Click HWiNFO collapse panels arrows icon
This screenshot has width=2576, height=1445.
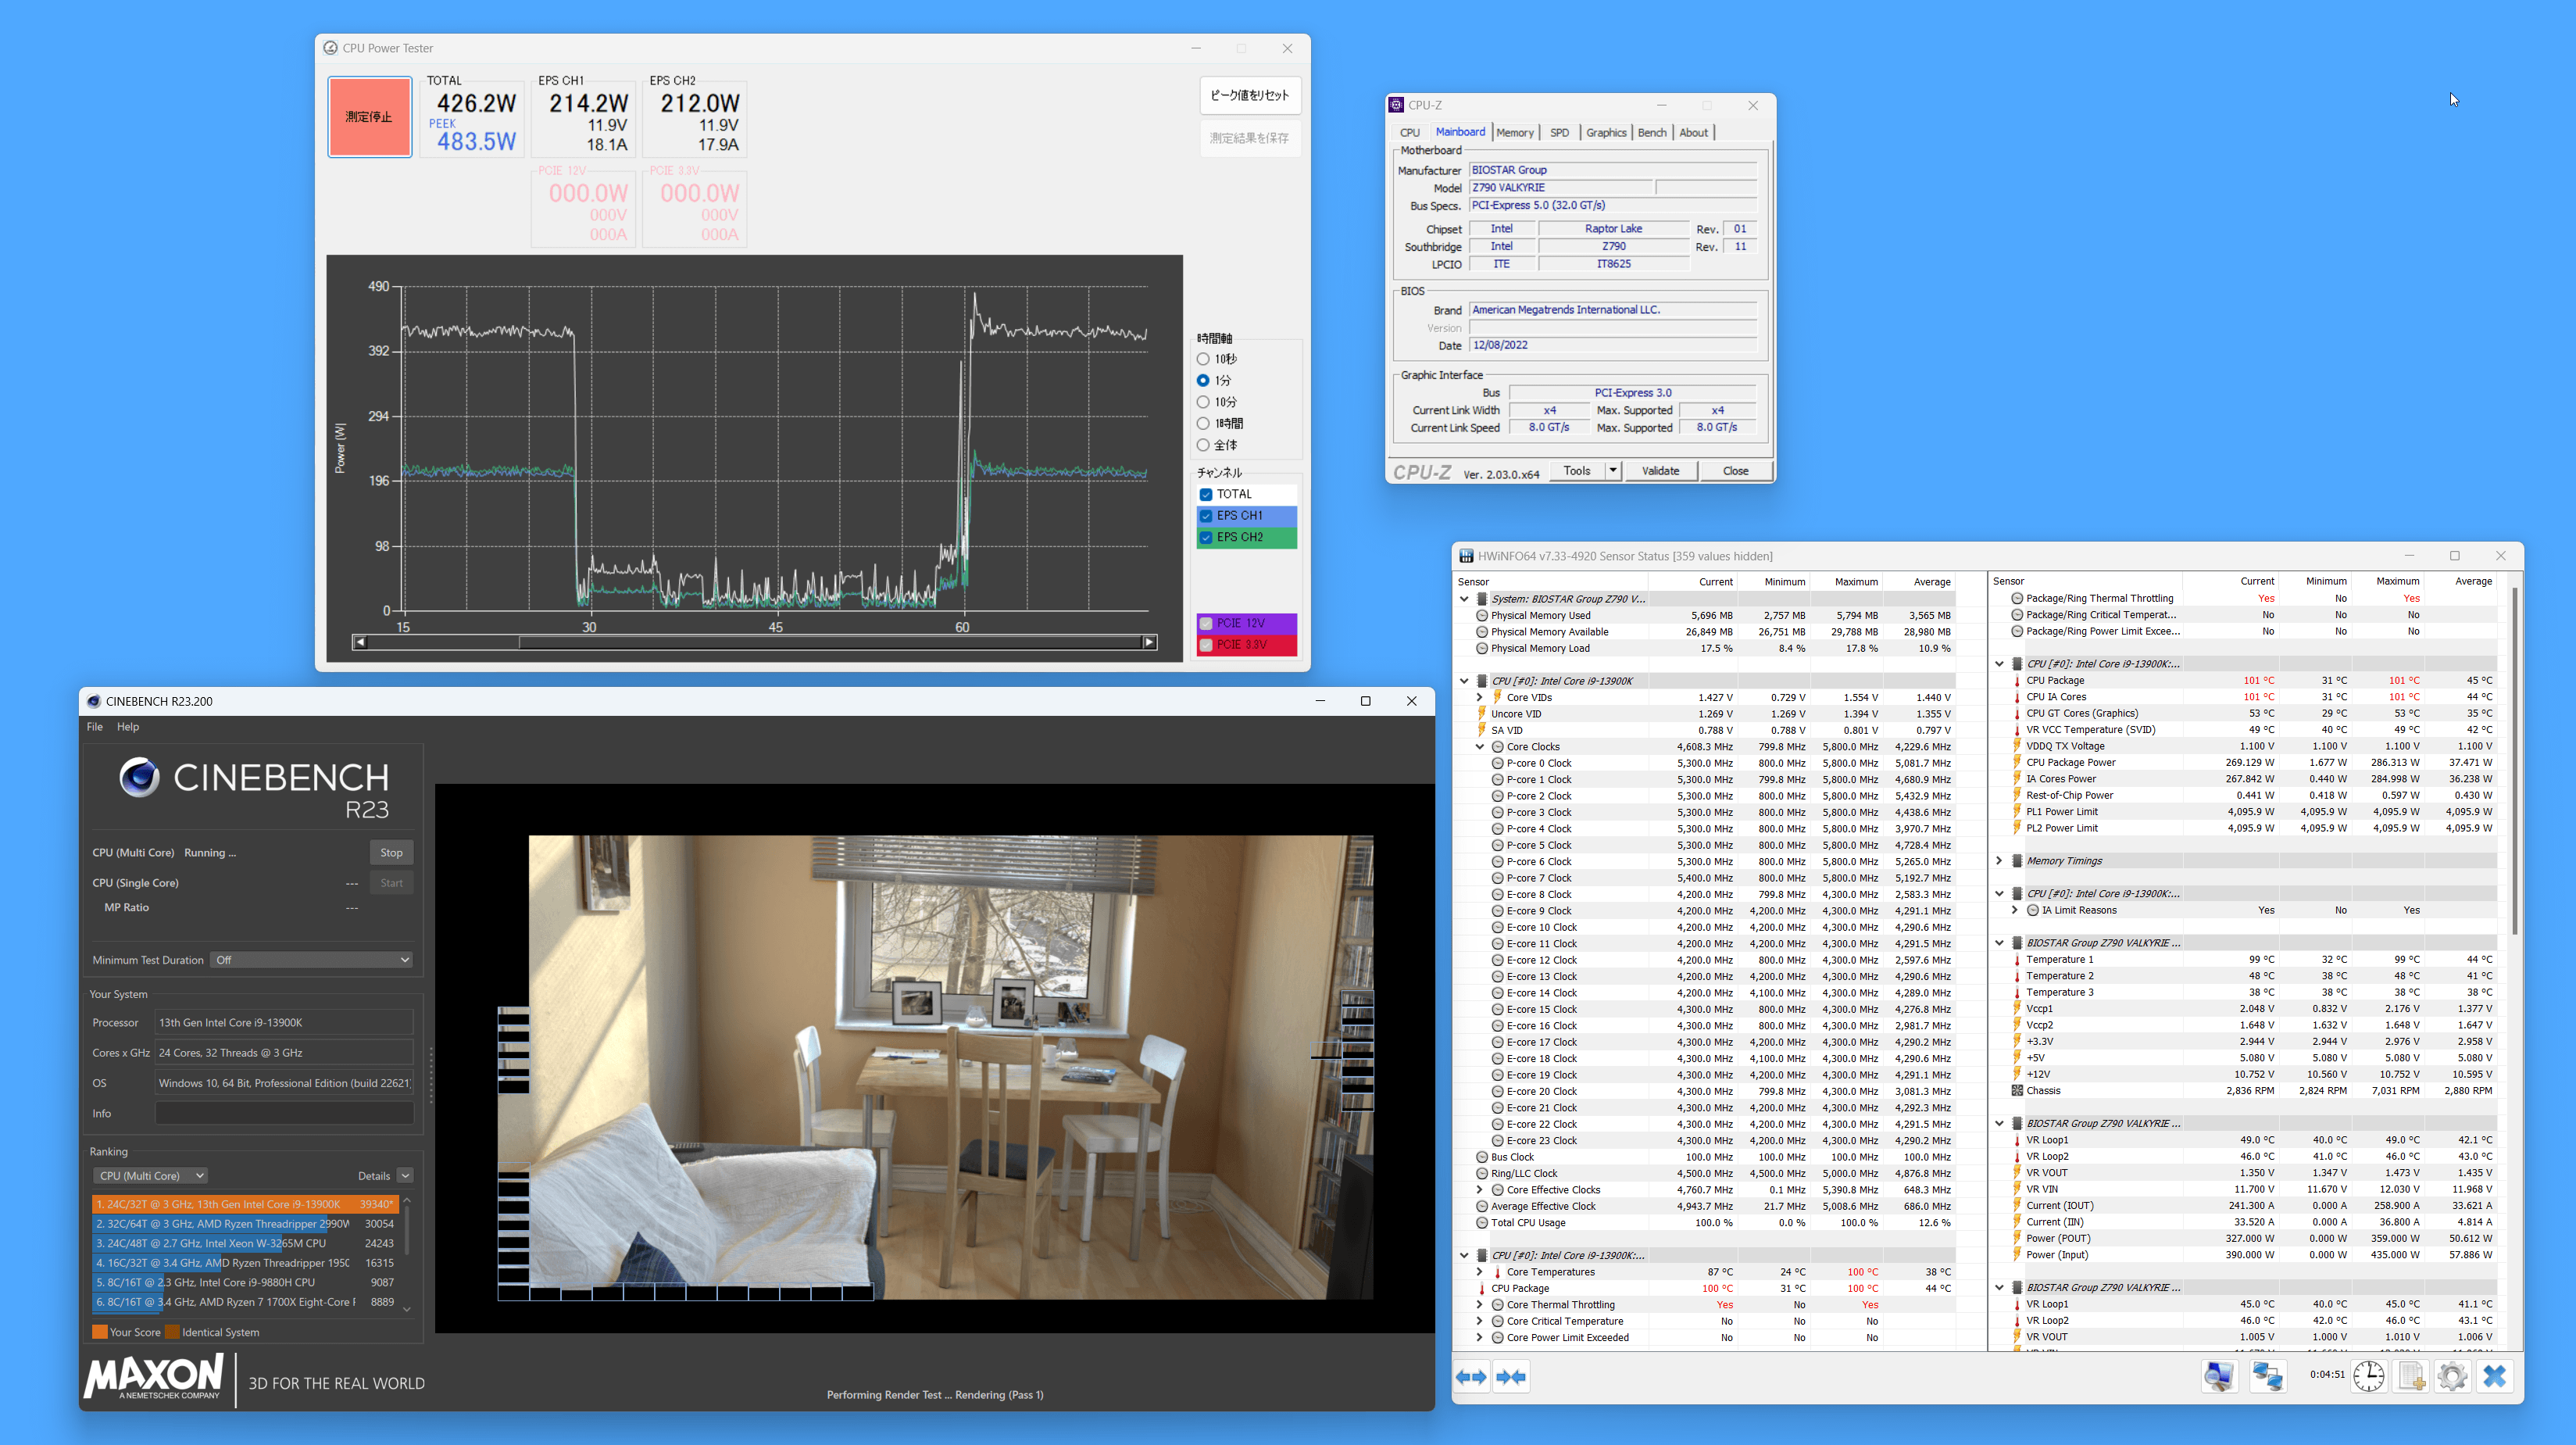(1511, 1377)
